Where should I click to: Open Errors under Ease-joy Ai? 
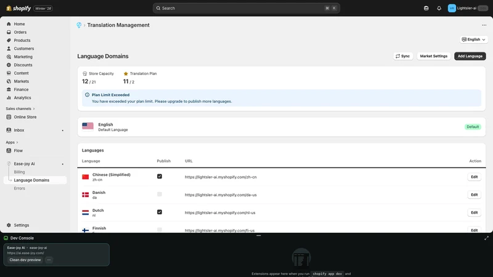click(19, 188)
